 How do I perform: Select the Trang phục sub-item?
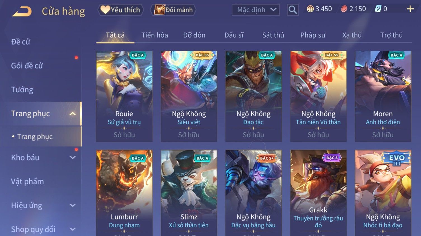coord(35,137)
